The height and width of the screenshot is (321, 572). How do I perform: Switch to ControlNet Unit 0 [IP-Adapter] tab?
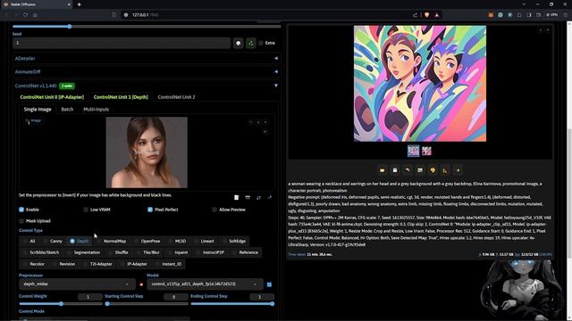tap(52, 97)
